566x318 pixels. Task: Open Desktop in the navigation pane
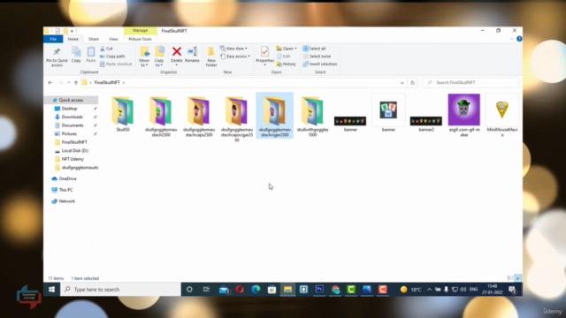coord(69,109)
